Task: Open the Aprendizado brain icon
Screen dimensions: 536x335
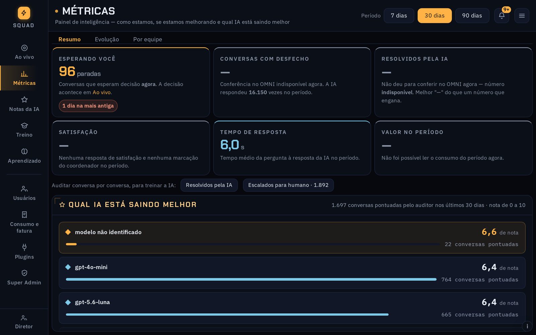Action: [24, 151]
